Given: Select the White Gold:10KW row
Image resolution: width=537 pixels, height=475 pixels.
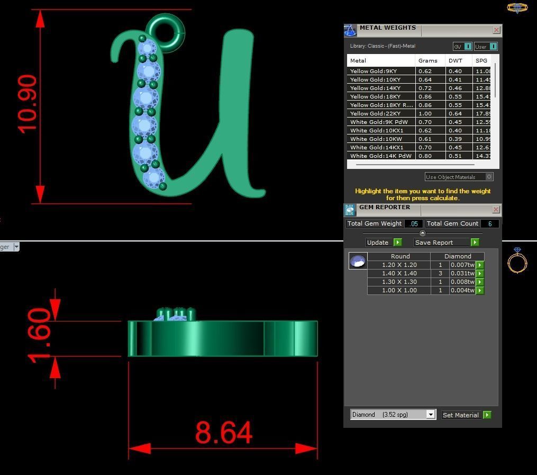Looking at the screenshot, I should coord(418,139).
